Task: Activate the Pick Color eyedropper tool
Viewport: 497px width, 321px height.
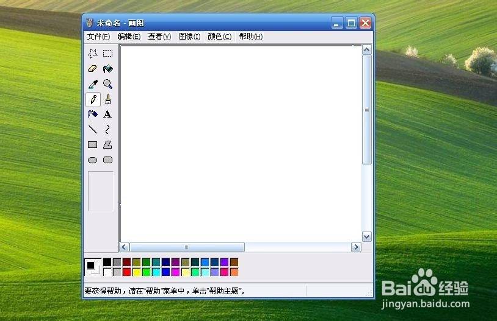Action: click(93, 84)
